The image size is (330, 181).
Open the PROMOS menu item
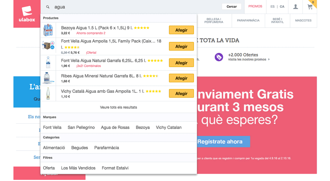(x=255, y=7)
